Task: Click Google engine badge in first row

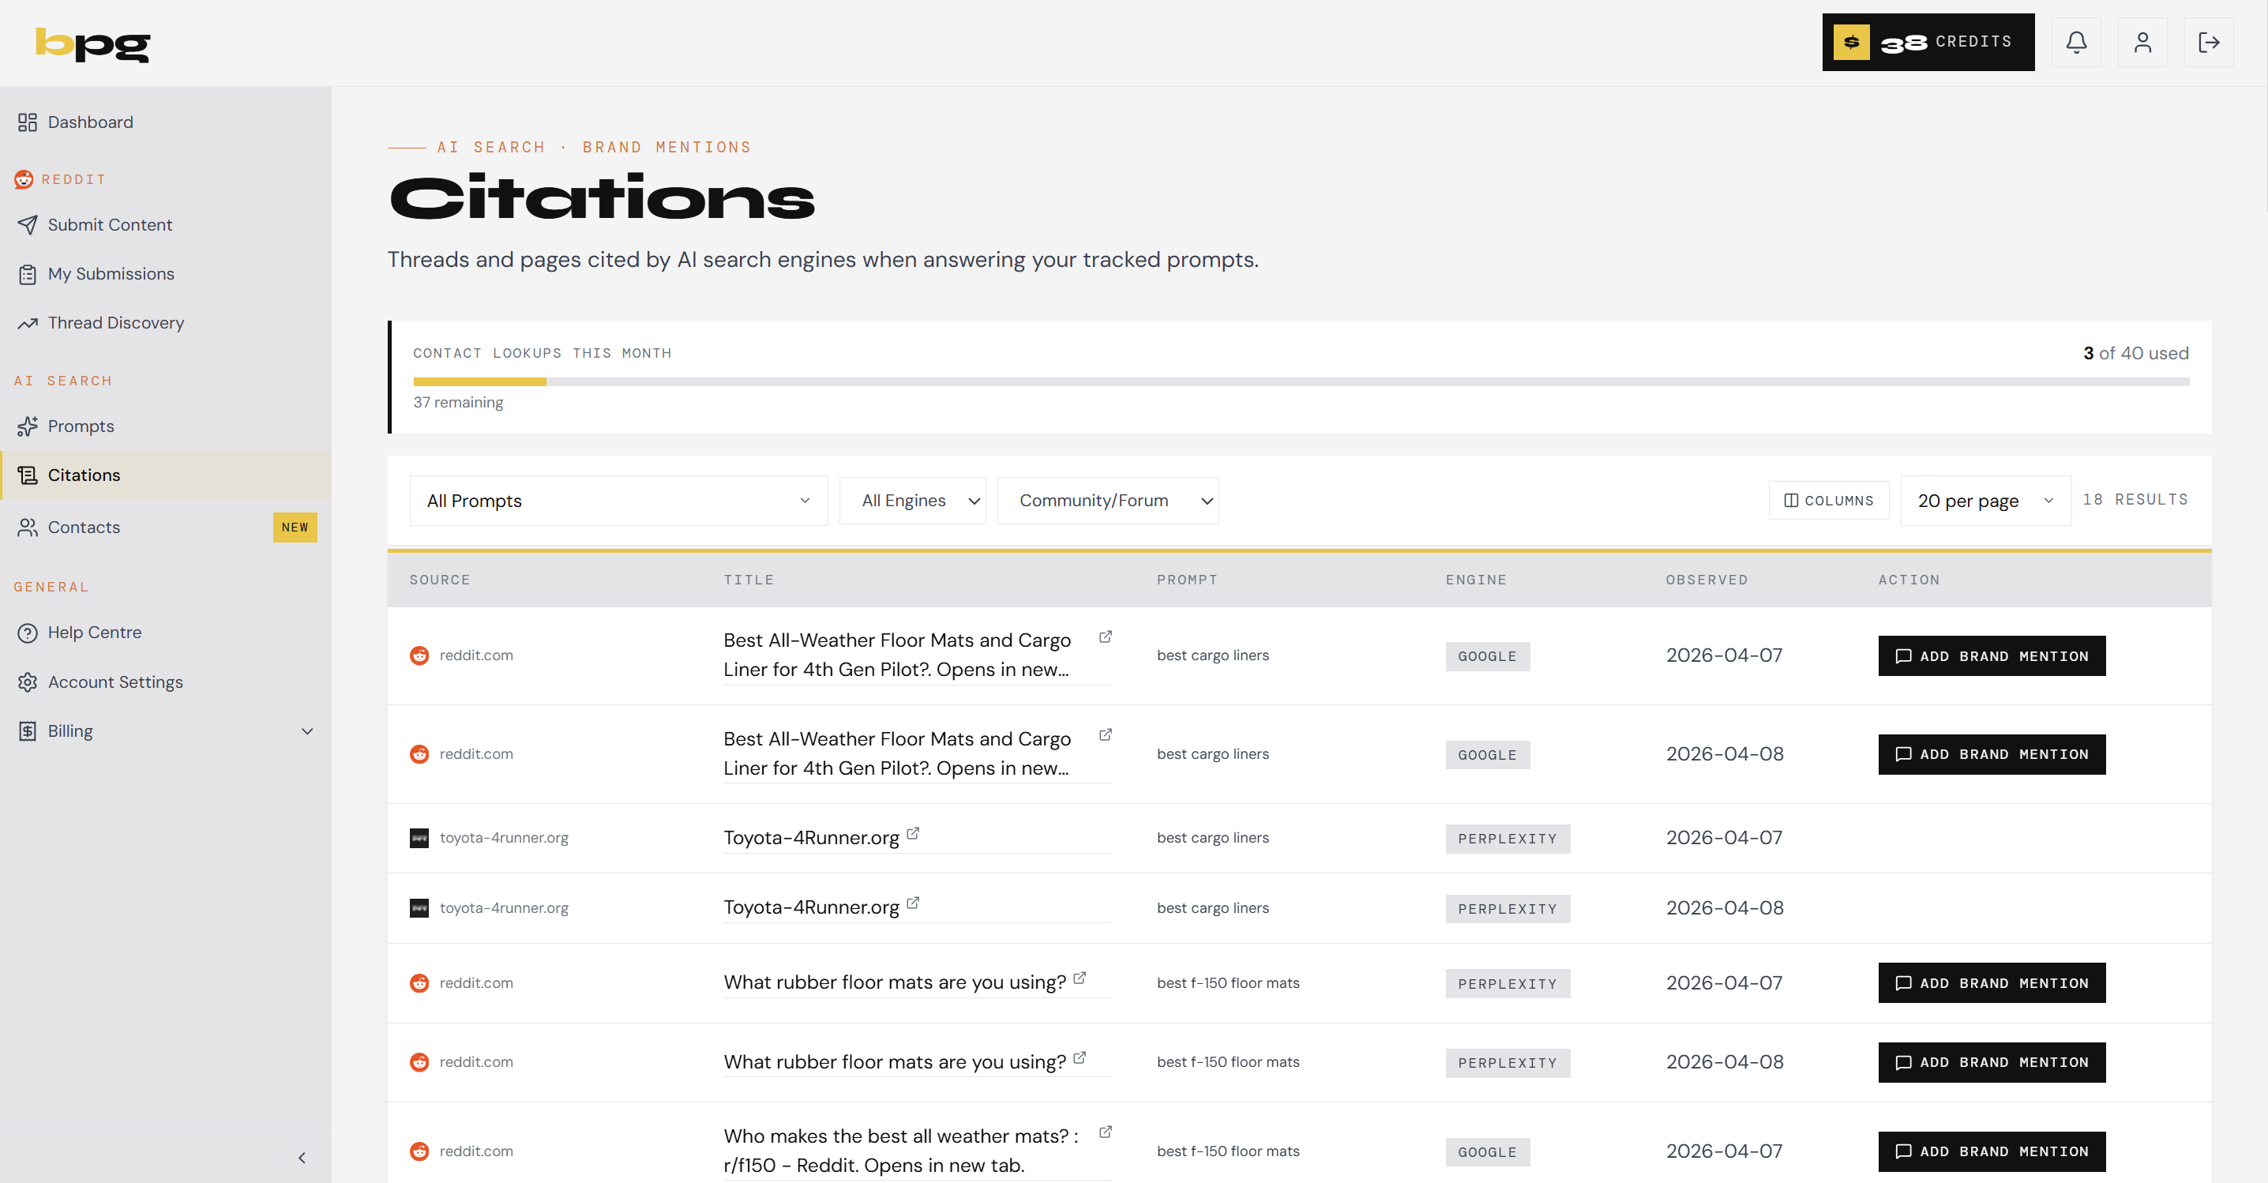Action: coord(1487,656)
